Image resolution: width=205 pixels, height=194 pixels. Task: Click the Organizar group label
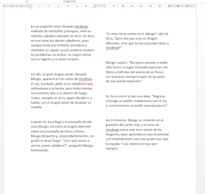coord(70,1)
